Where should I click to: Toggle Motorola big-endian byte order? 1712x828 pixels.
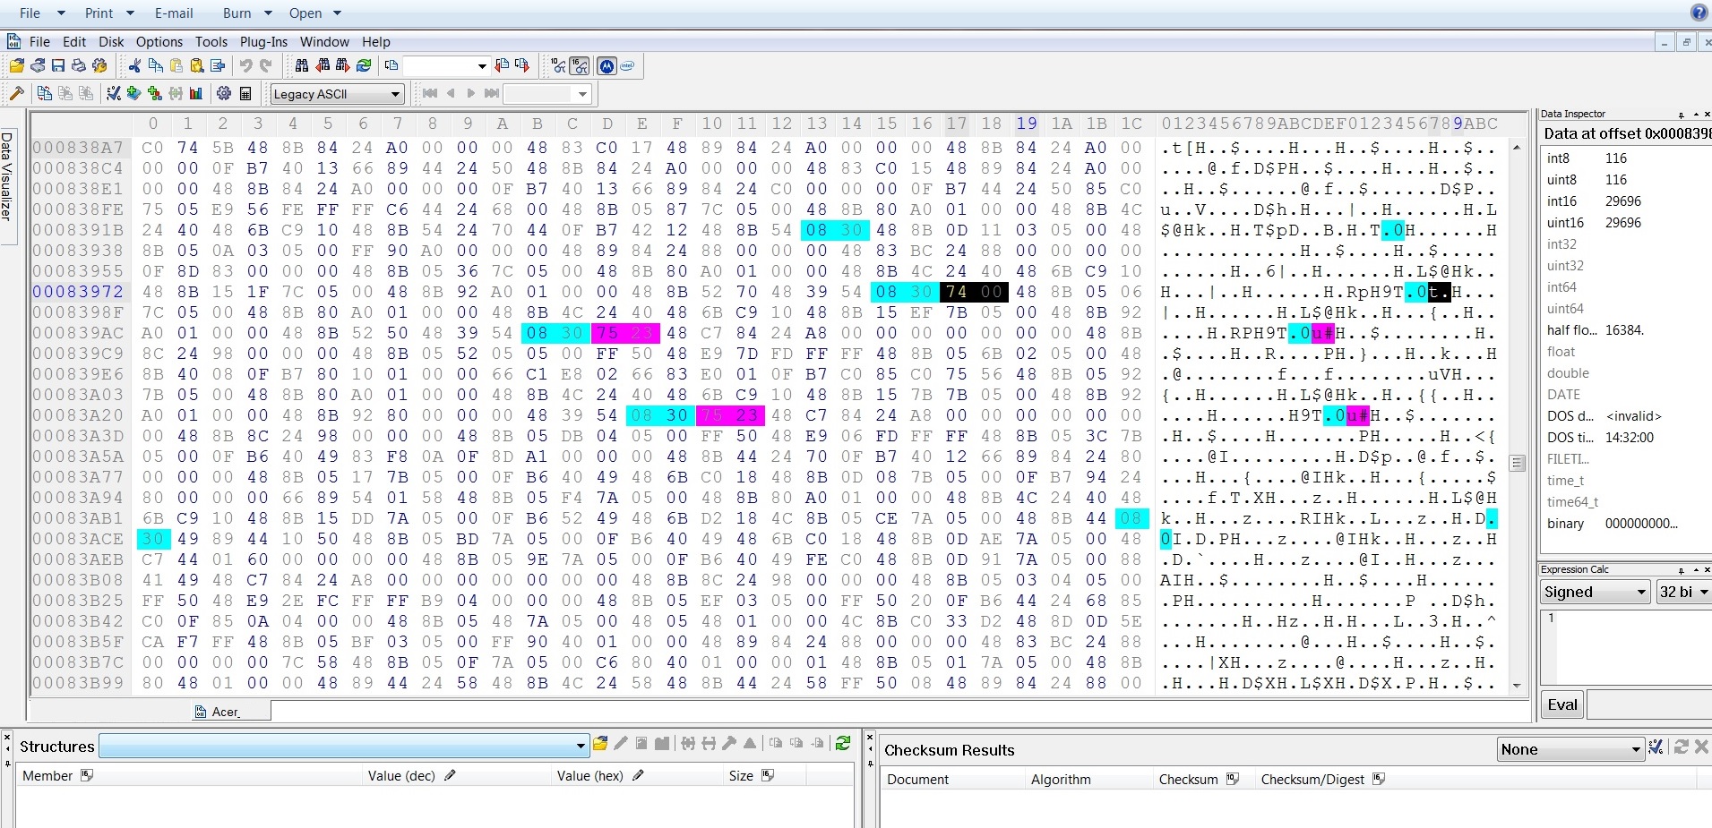[x=607, y=65]
